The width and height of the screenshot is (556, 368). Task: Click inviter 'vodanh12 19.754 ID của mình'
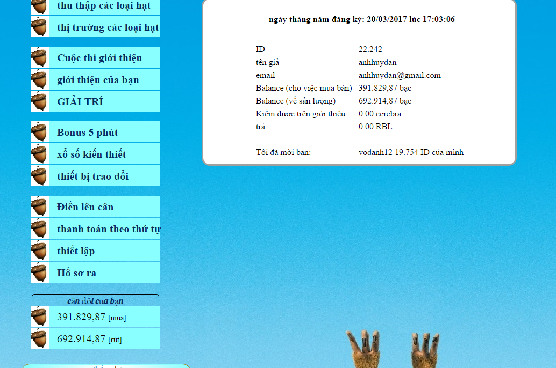click(411, 152)
